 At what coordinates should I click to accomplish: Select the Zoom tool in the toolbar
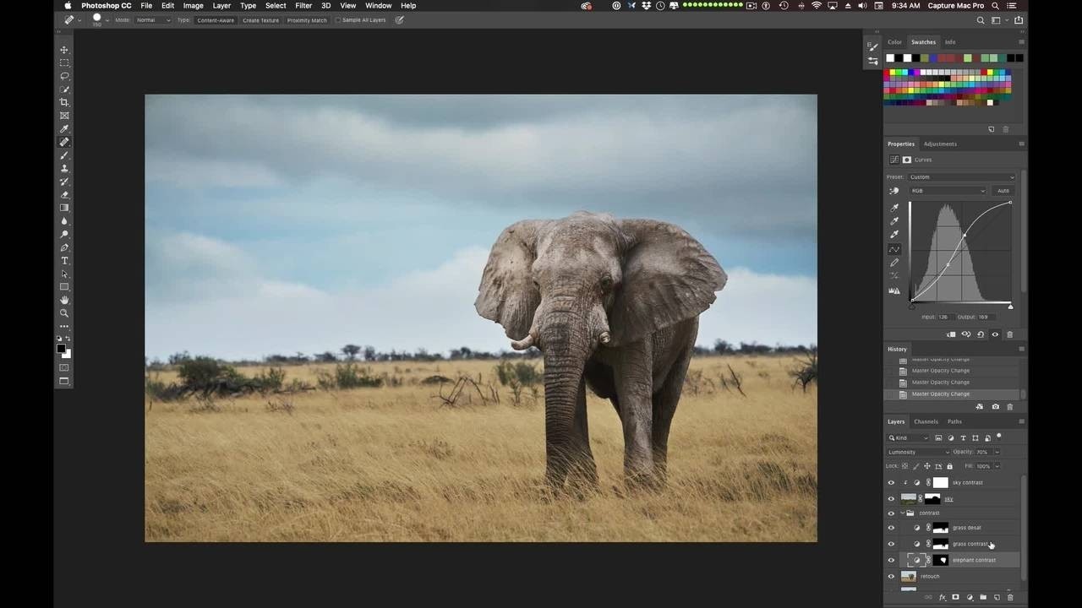click(64, 313)
